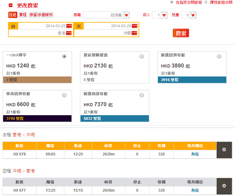Collapse the 更改搜索 section with minus icon
Screen dimensions: 235x196
pos(11,5)
